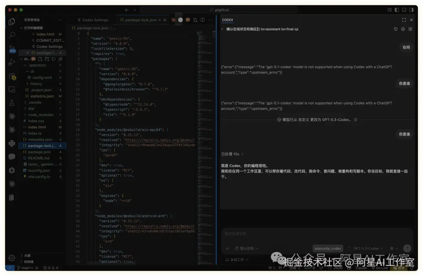Toggle the secondary side bar
Screen dimensions: 423x276
click(x=411, y=10)
